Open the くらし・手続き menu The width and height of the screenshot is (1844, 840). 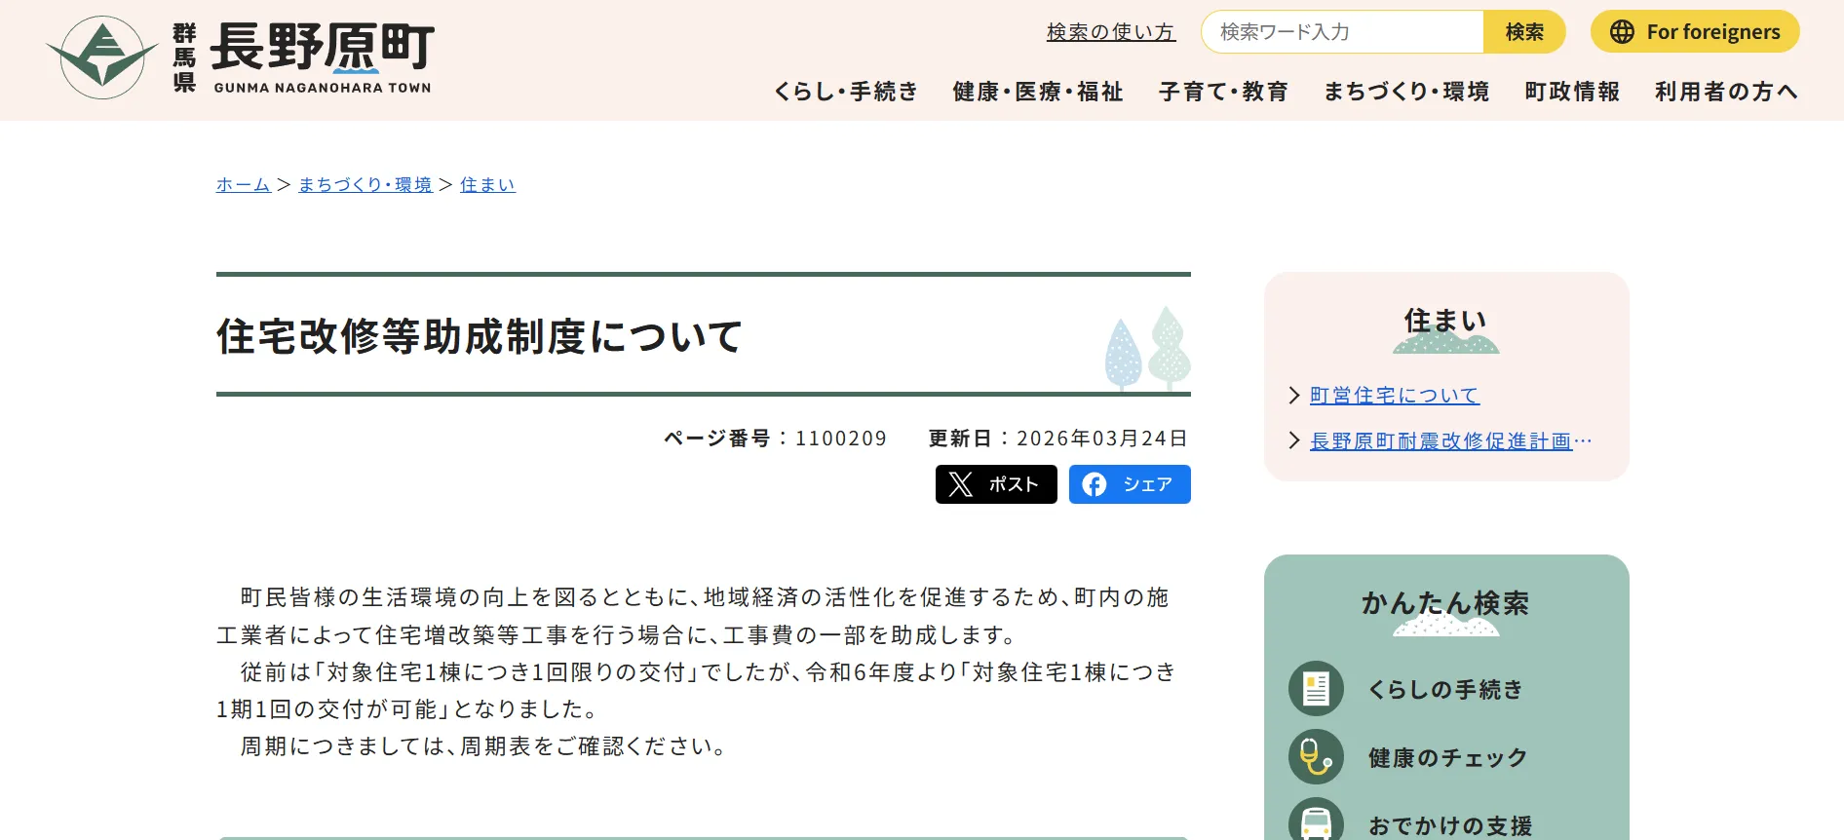[846, 92]
